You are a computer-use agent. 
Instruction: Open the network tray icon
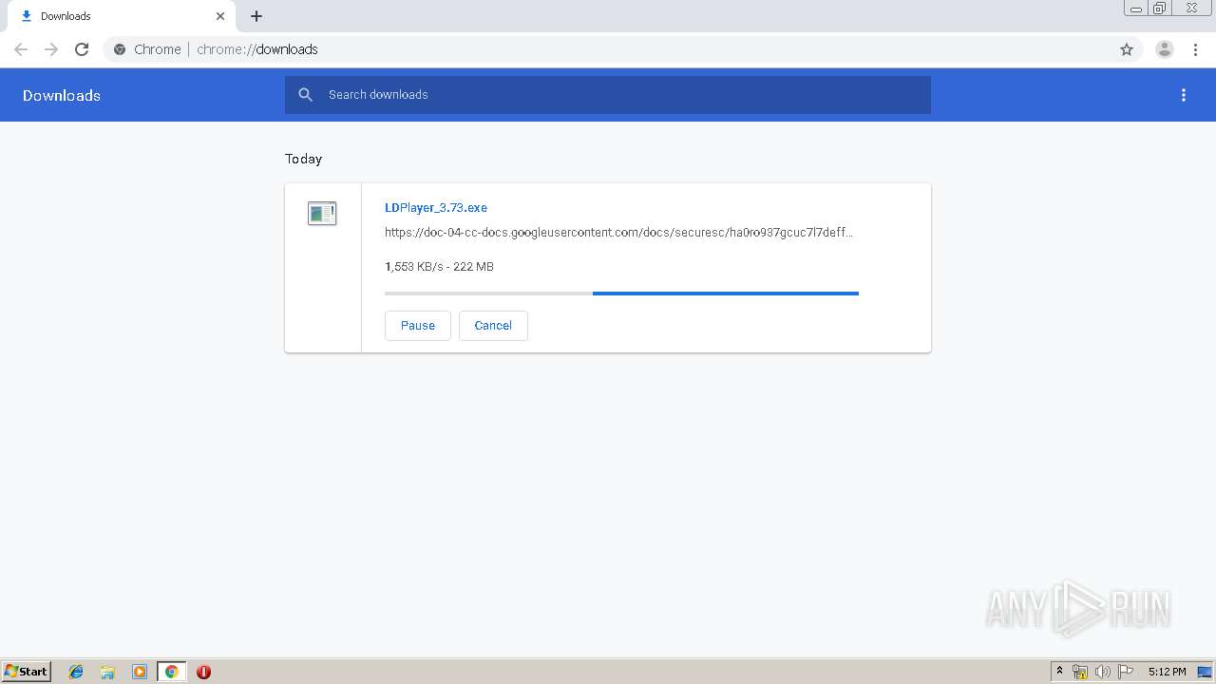tap(1080, 672)
